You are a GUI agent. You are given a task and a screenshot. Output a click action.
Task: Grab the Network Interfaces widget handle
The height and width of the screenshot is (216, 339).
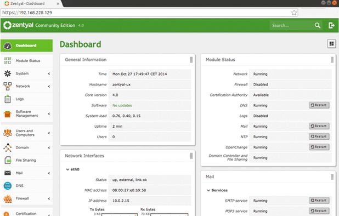pos(191,156)
